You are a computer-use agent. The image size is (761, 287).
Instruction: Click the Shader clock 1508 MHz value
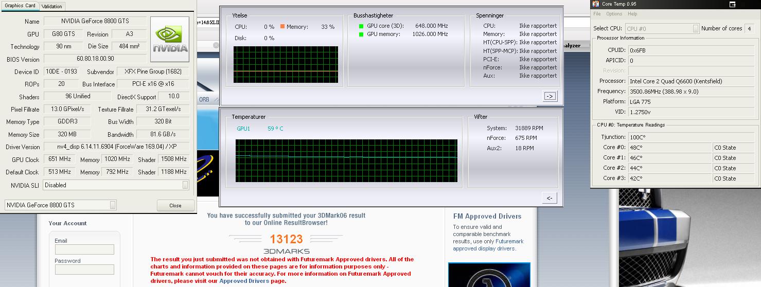point(173,159)
